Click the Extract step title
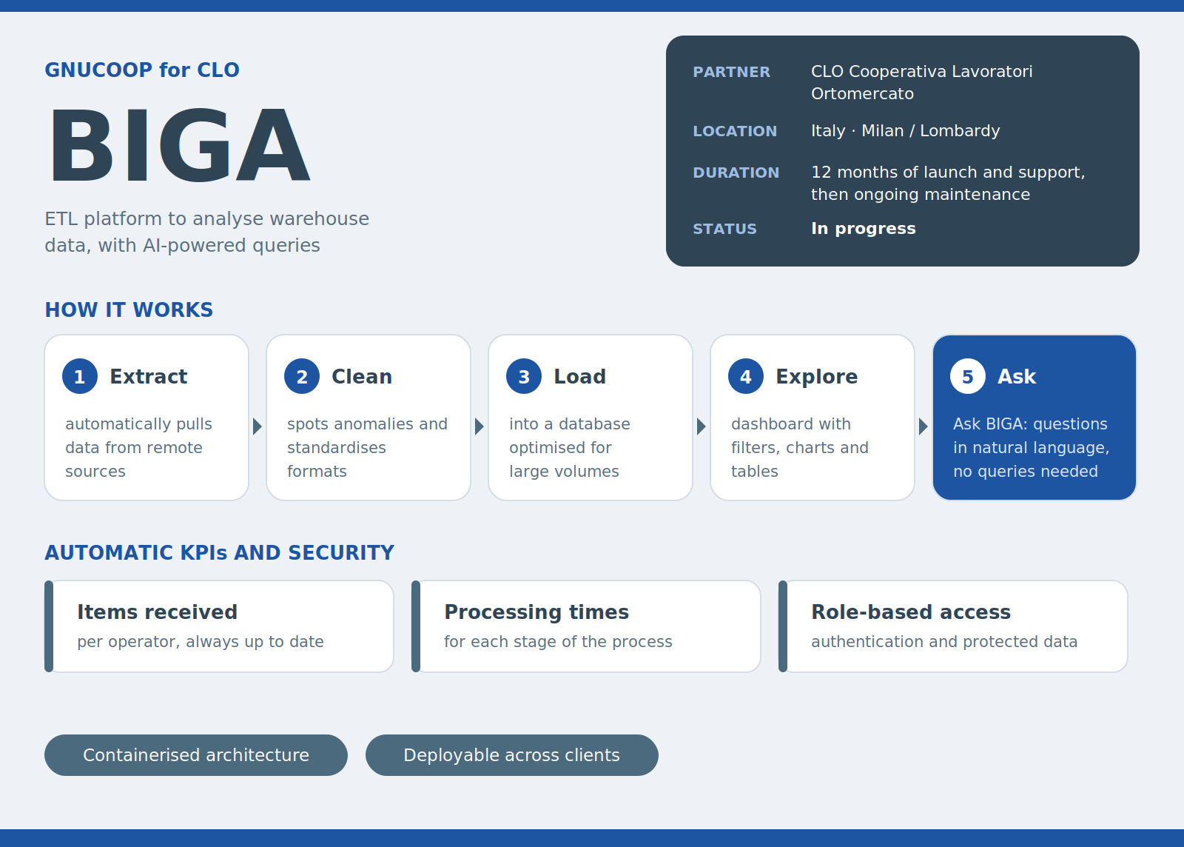1184x847 pixels. tap(149, 377)
